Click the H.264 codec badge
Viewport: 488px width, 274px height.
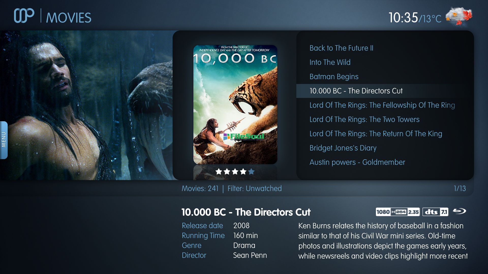[399, 212]
